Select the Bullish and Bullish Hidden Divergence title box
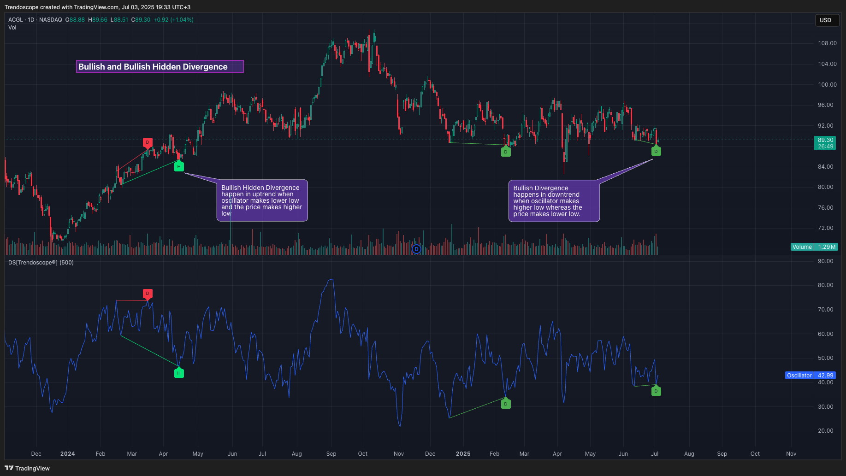The width and height of the screenshot is (846, 476). 160,67
